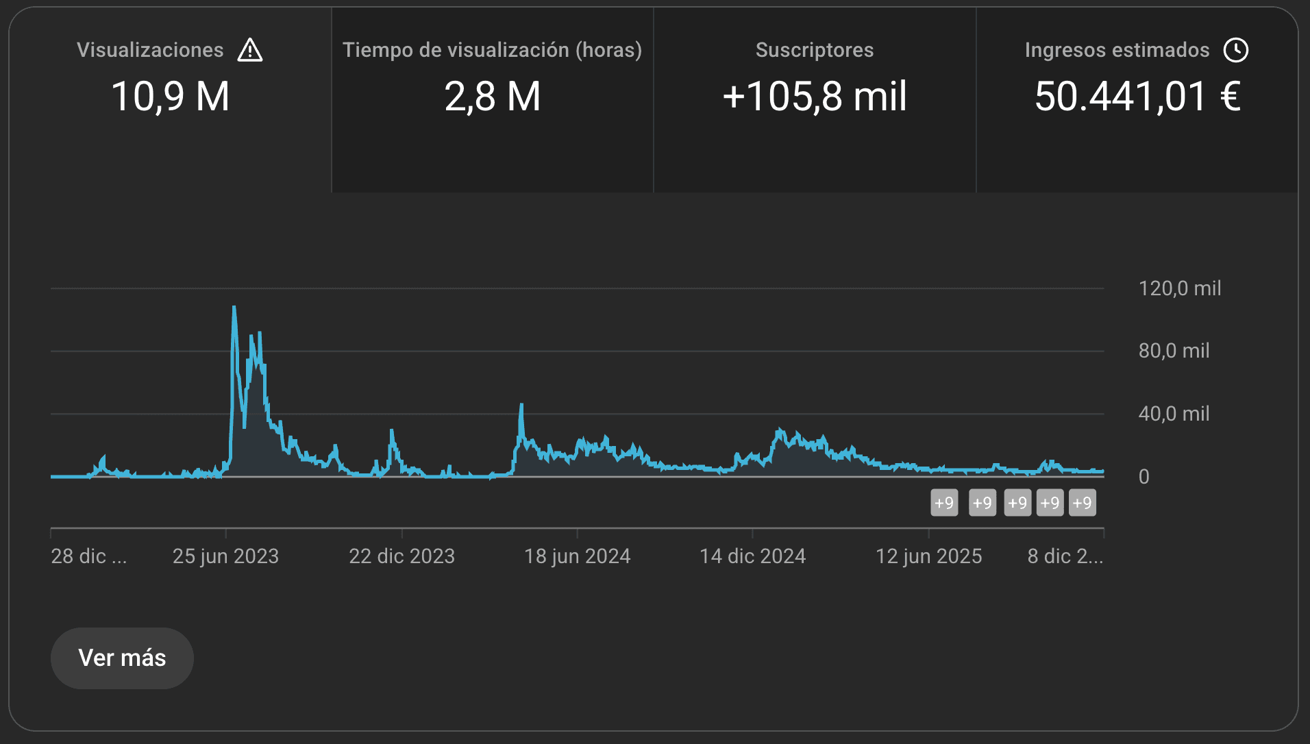Click the tallest chart peak near June 2023
Viewport: 1310px width, 744px height.
234,310
